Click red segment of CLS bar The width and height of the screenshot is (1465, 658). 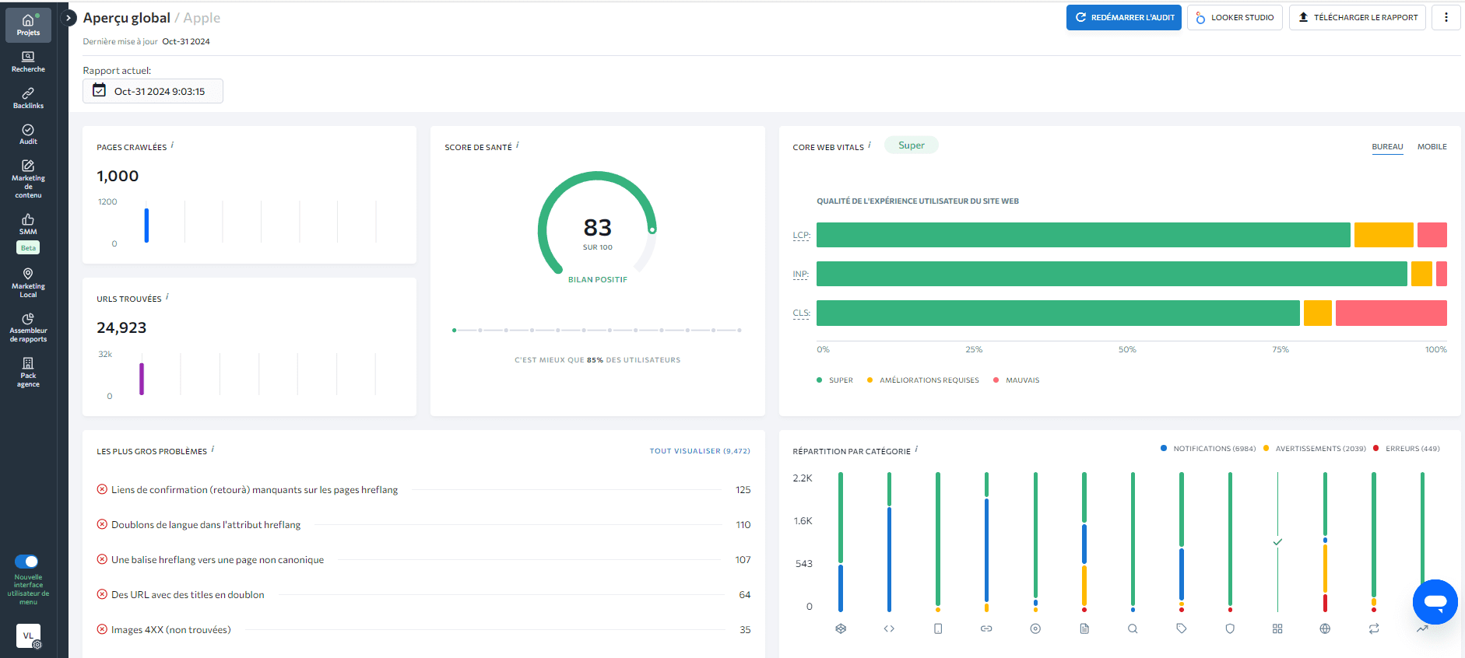pos(1391,313)
